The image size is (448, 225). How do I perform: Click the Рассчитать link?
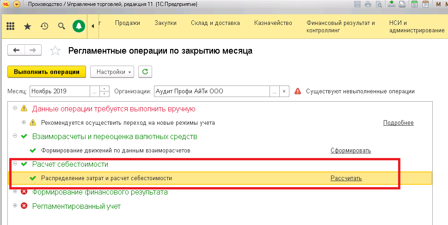pyautogui.click(x=346, y=178)
